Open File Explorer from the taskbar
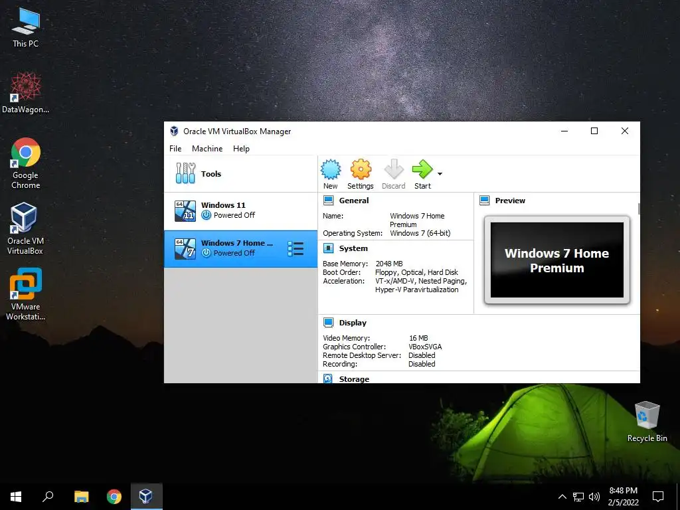Viewport: 680px width, 510px height. pos(81,497)
